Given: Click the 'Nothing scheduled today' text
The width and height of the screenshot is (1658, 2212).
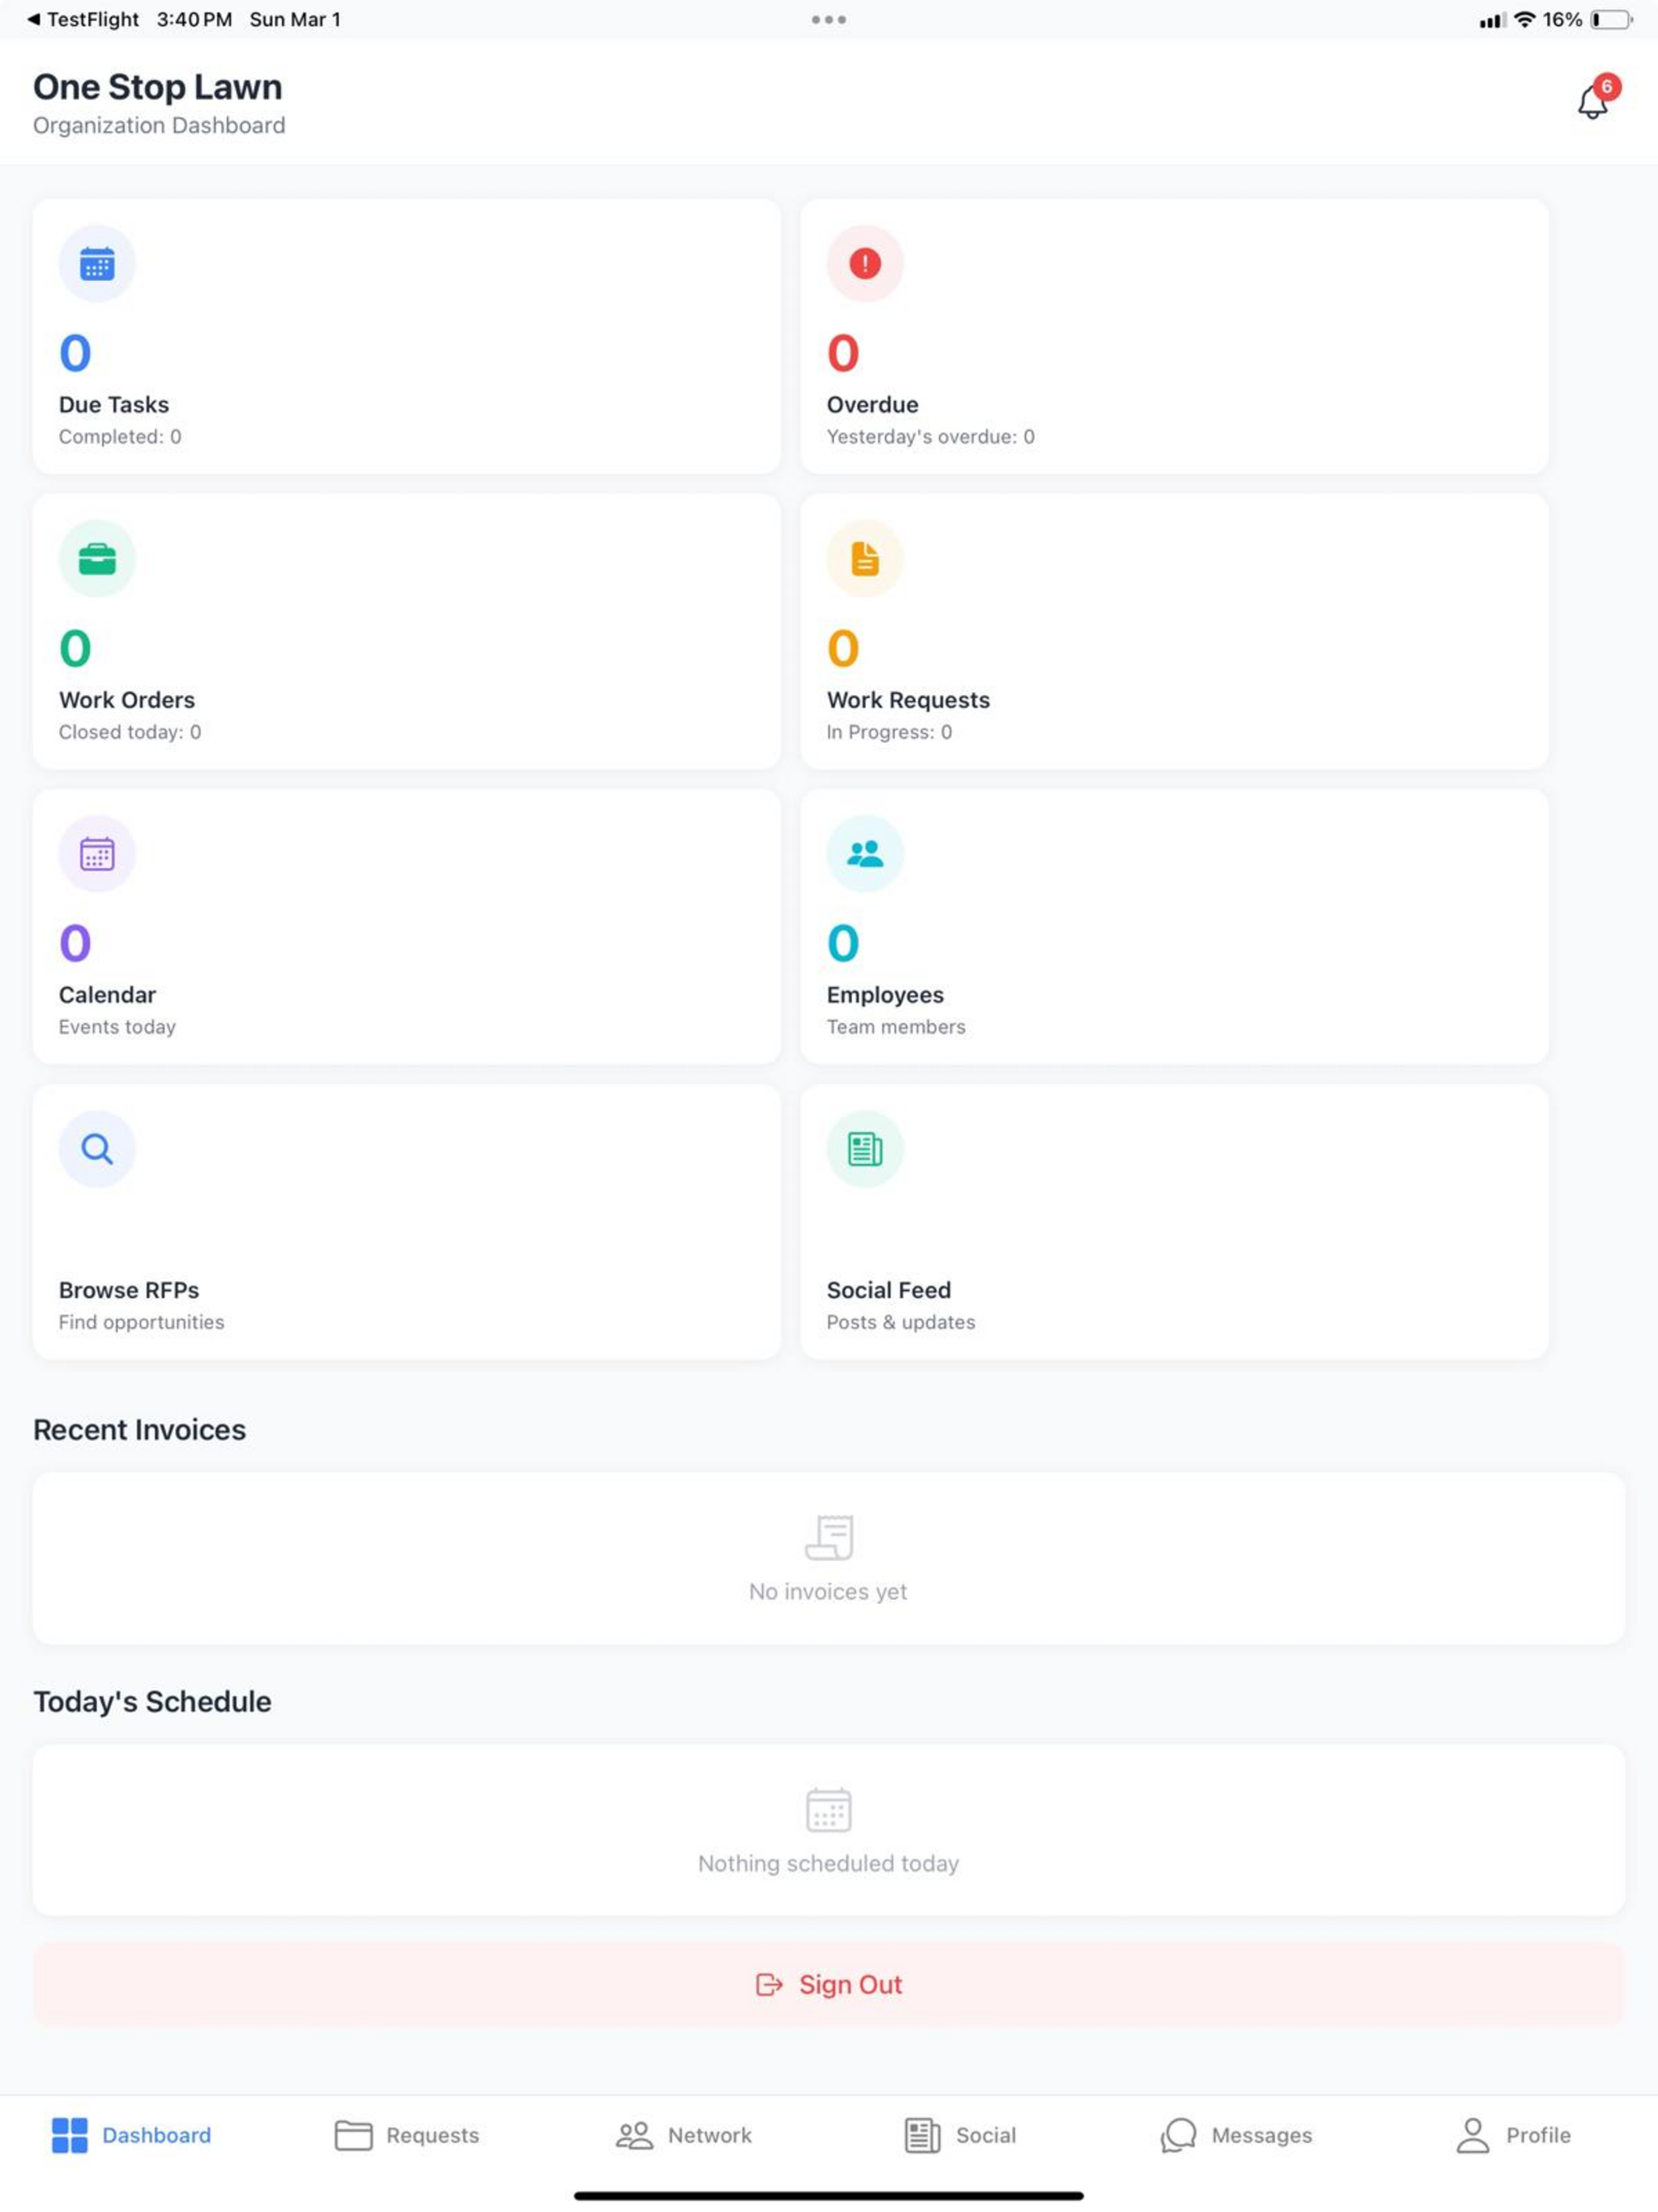Looking at the screenshot, I should [829, 1863].
